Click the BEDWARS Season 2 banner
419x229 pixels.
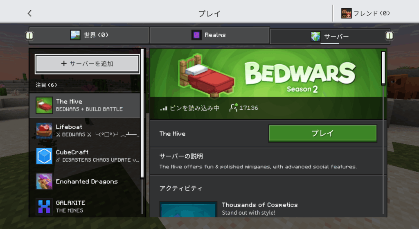[267, 73]
